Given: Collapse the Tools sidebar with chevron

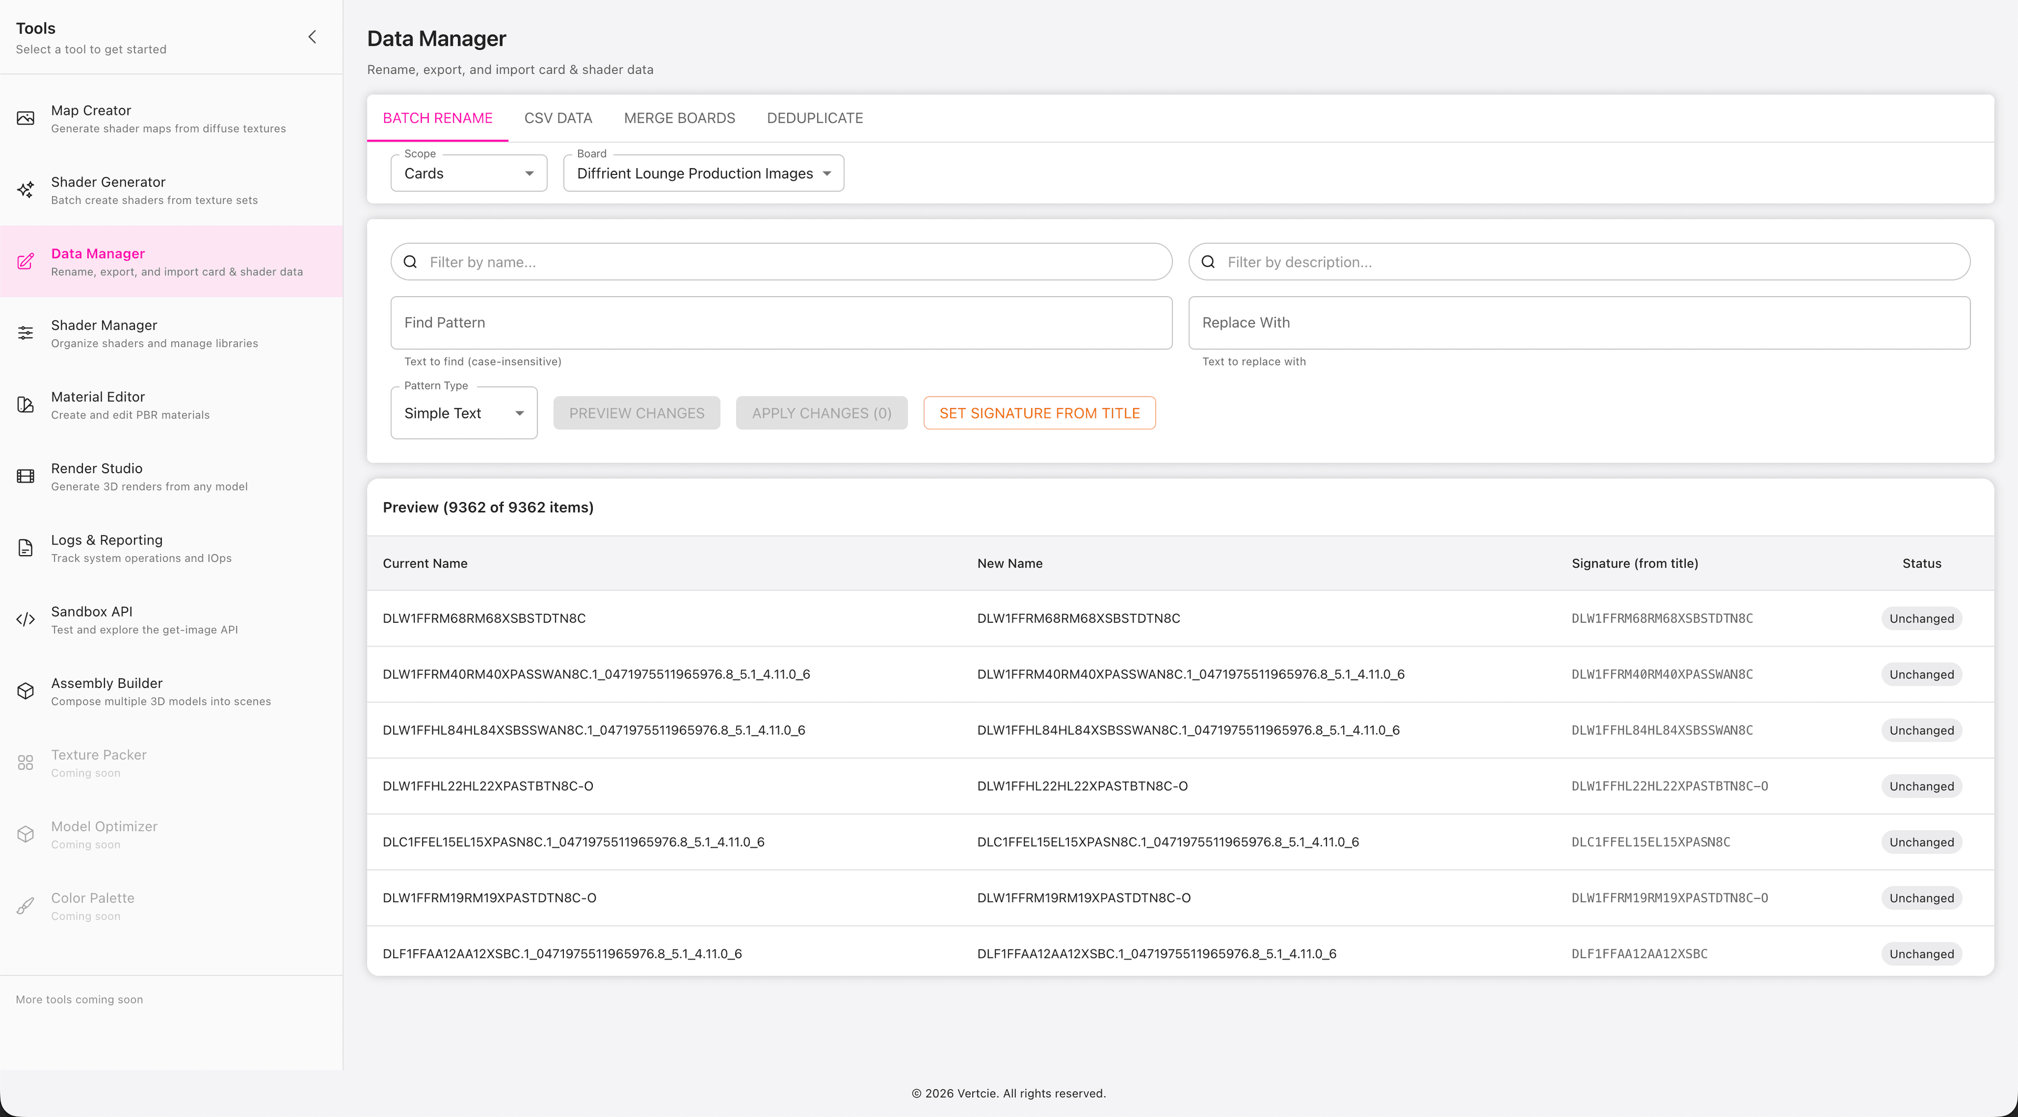Looking at the screenshot, I should click(x=312, y=37).
